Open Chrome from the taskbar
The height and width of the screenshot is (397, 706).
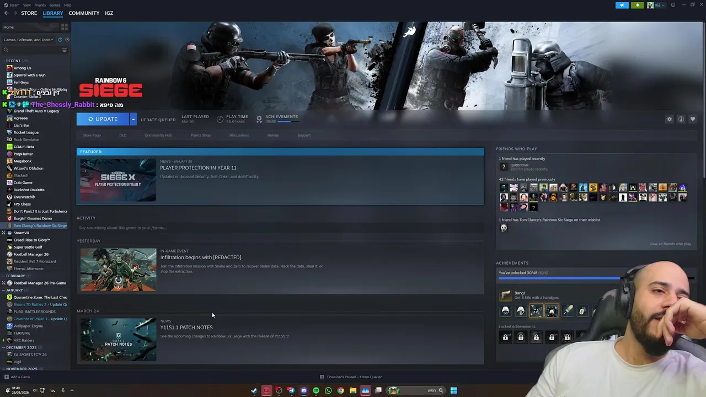[x=340, y=390]
